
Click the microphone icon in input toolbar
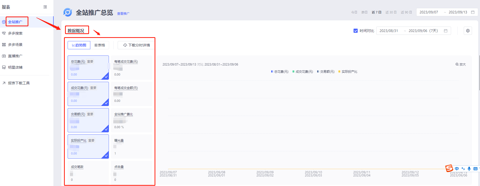(x=469, y=169)
